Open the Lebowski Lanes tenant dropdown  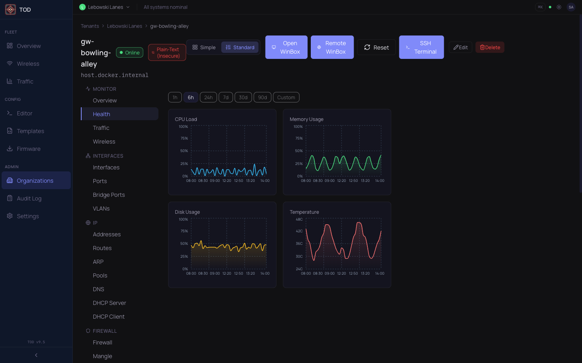point(104,7)
